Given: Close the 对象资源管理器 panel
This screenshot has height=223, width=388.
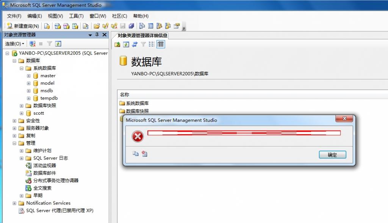Looking at the screenshot, I should tap(105, 35).
